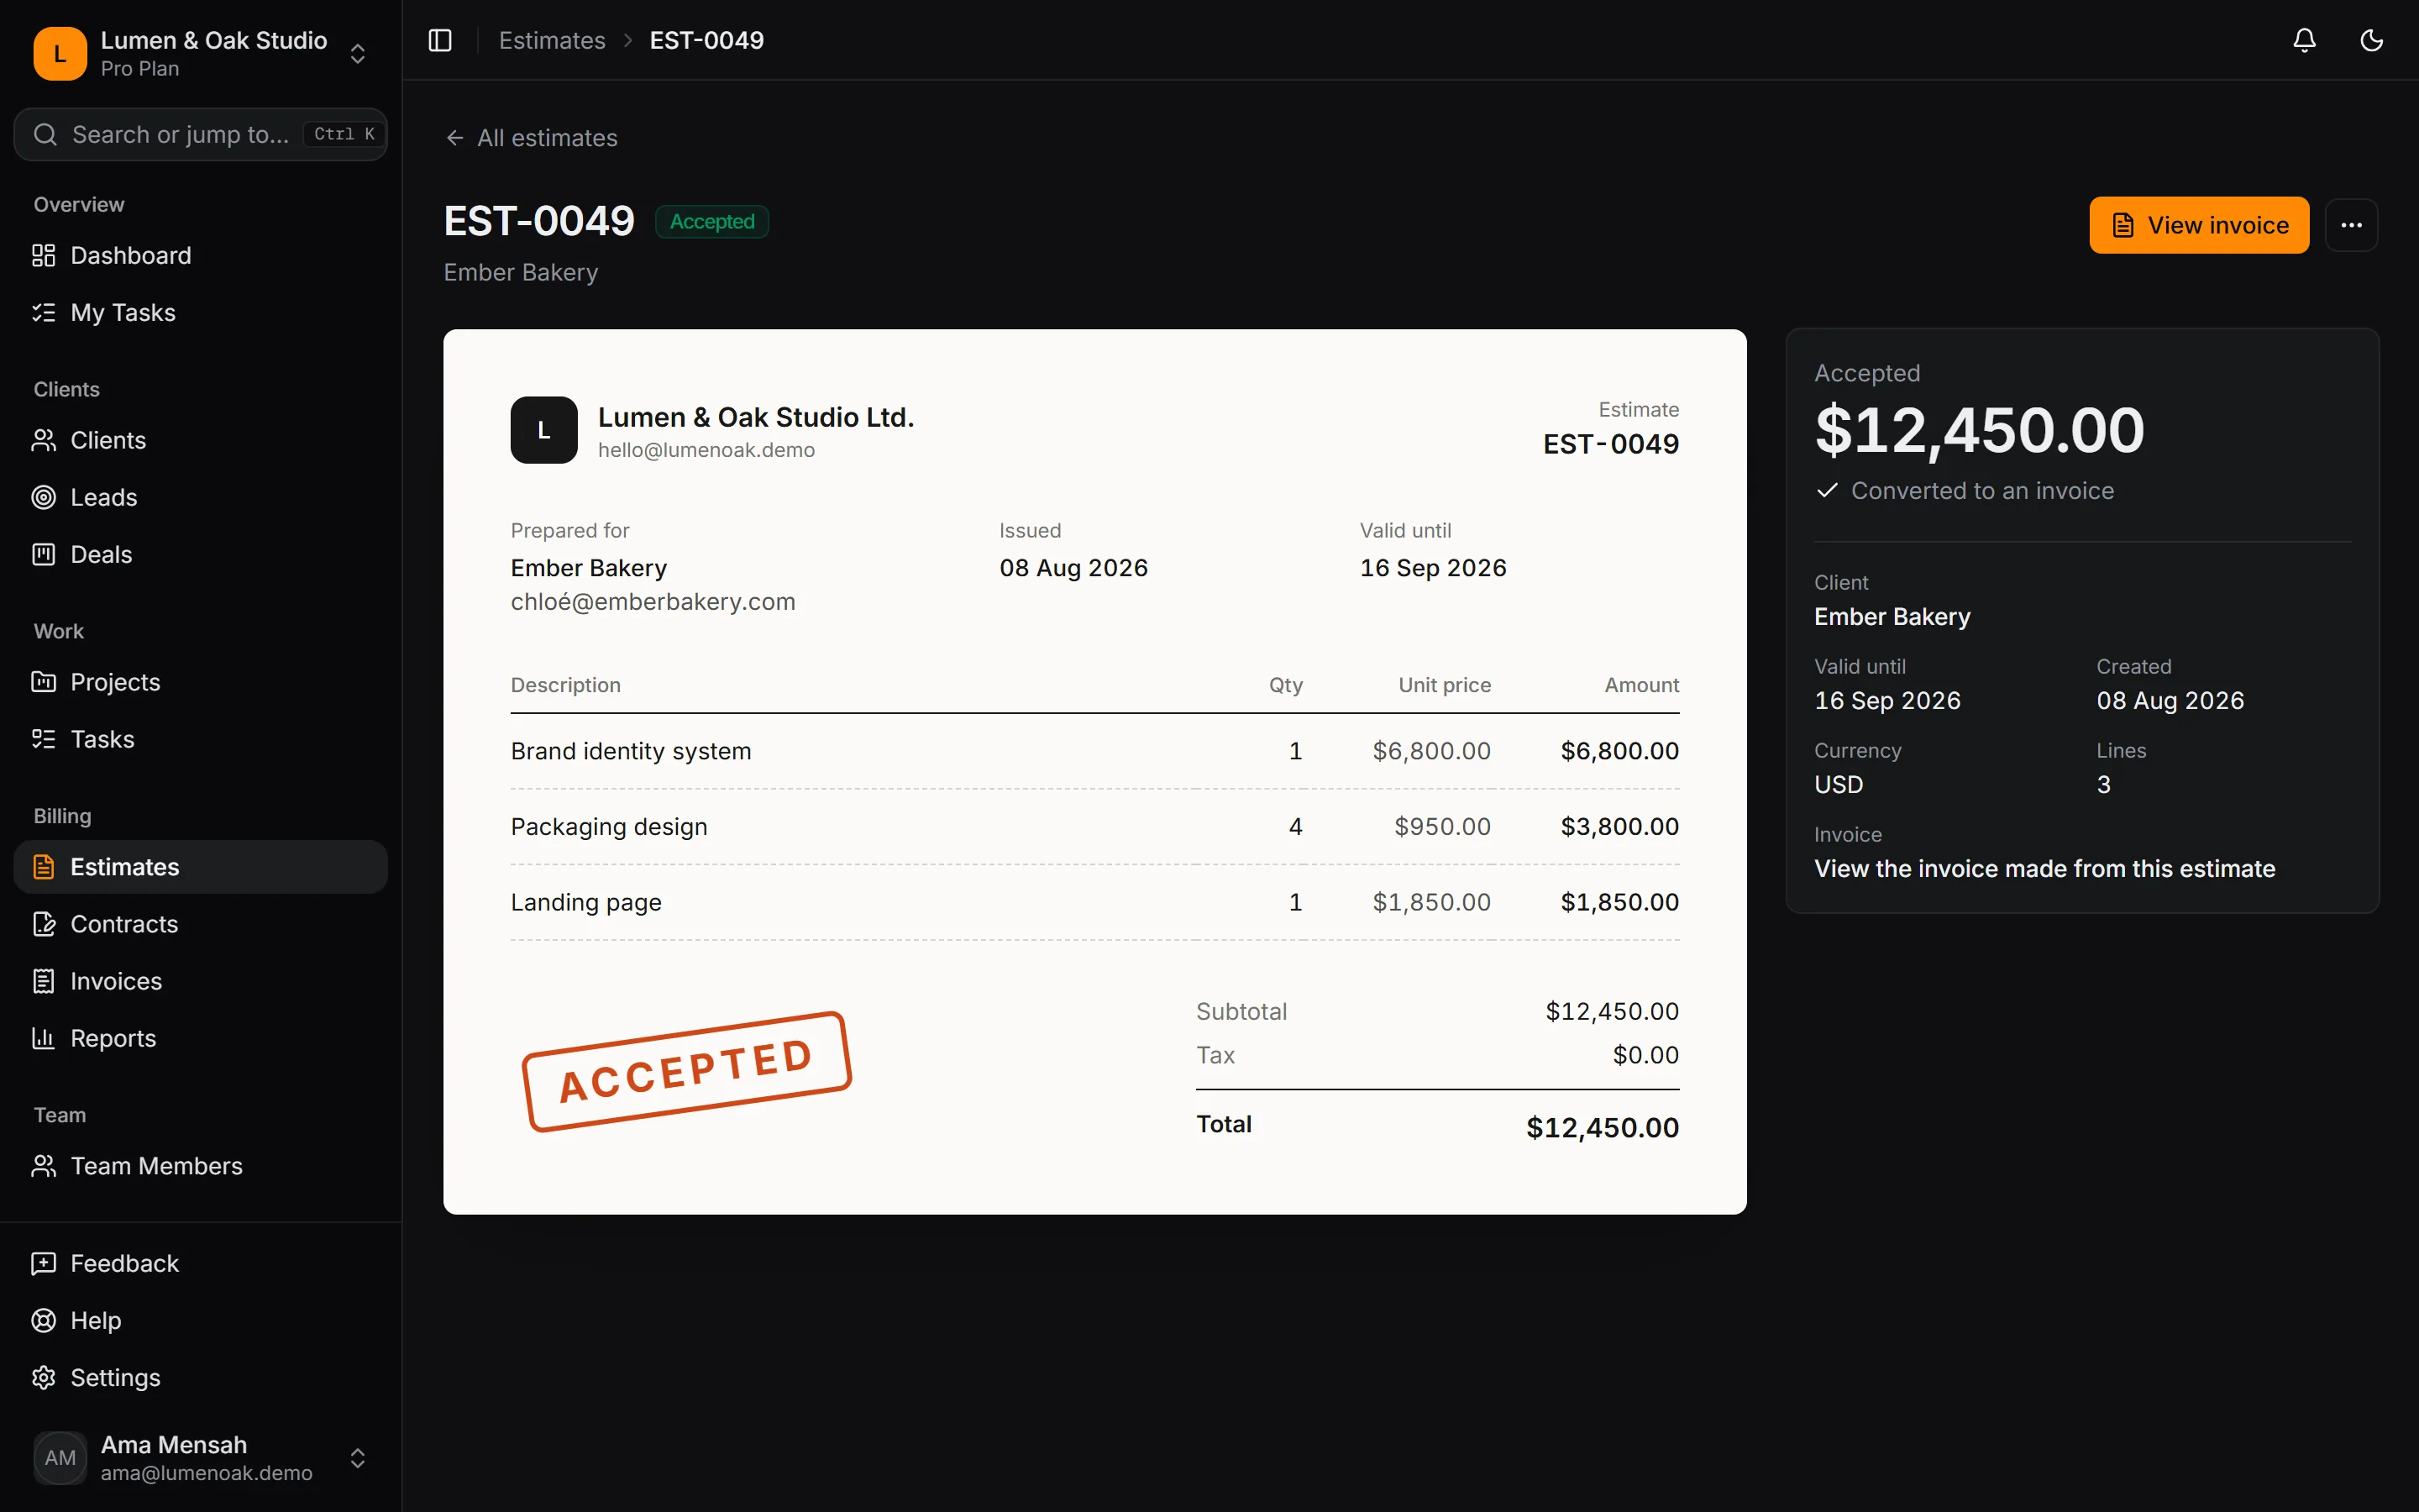Click the Accepted status badge
The image size is (2419, 1512).
coord(711,222)
